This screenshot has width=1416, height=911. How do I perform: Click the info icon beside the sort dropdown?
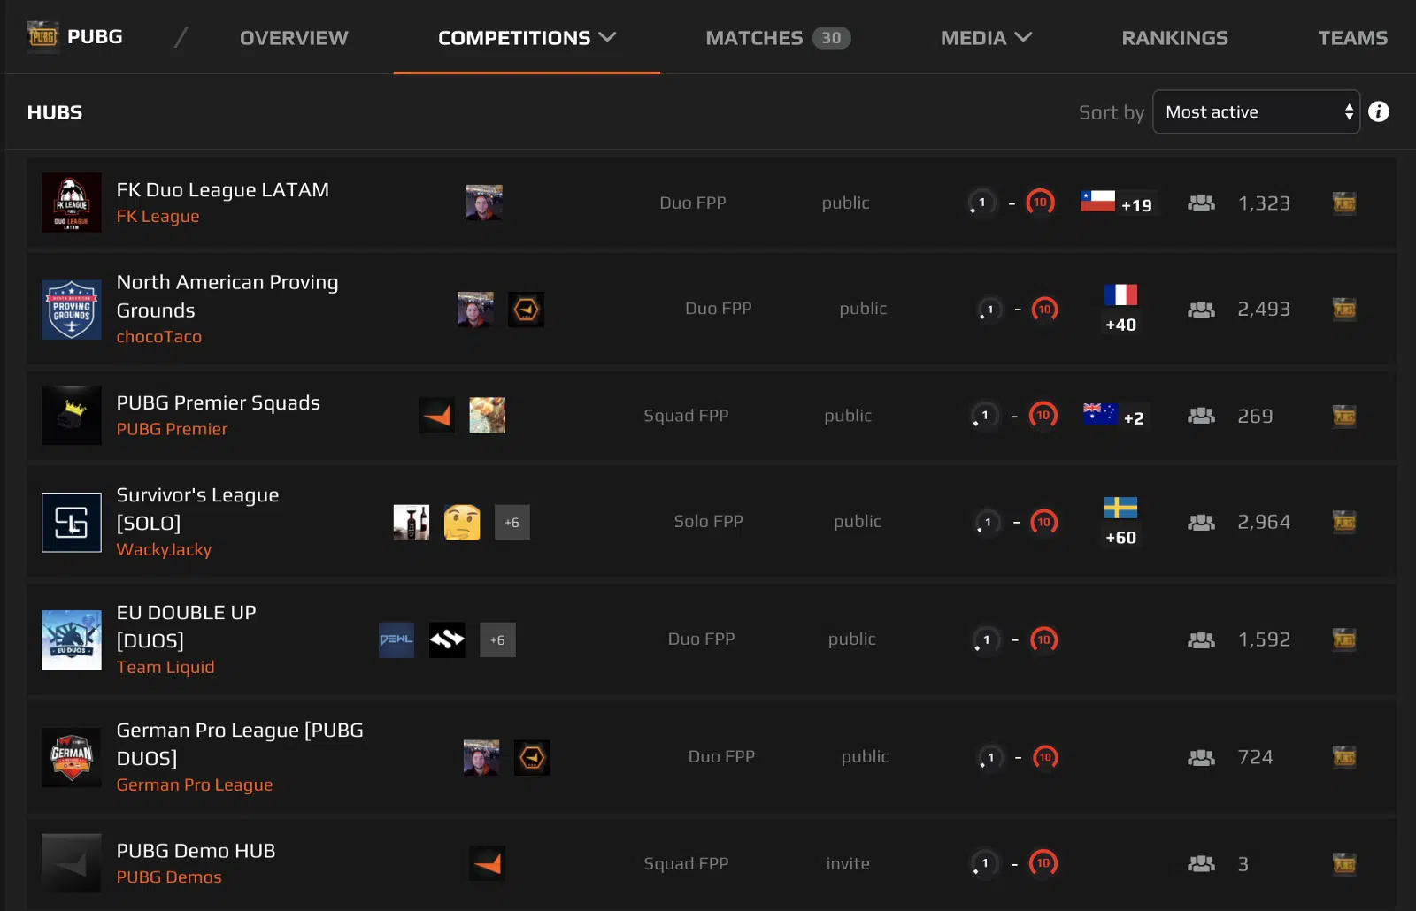click(1378, 111)
